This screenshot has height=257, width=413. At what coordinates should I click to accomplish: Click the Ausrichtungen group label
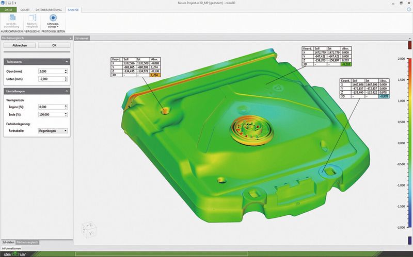tap(11, 31)
